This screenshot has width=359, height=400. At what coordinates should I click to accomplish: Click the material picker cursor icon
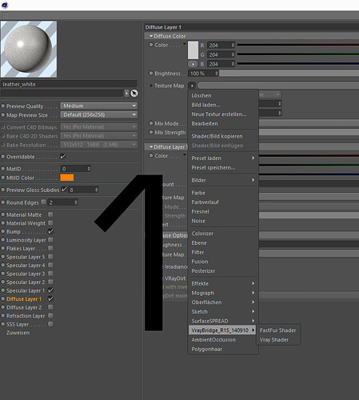134,94
